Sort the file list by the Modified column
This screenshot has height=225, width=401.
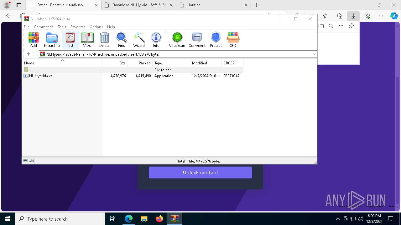coord(206,63)
